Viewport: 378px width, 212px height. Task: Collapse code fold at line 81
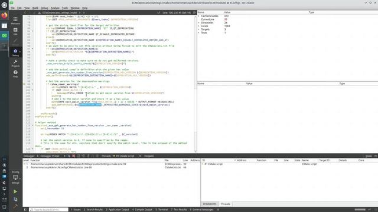(x=32, y=31)
